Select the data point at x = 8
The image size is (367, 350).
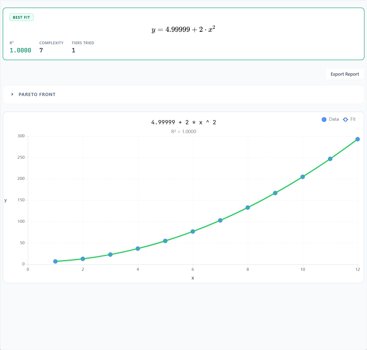click(248, 208)
